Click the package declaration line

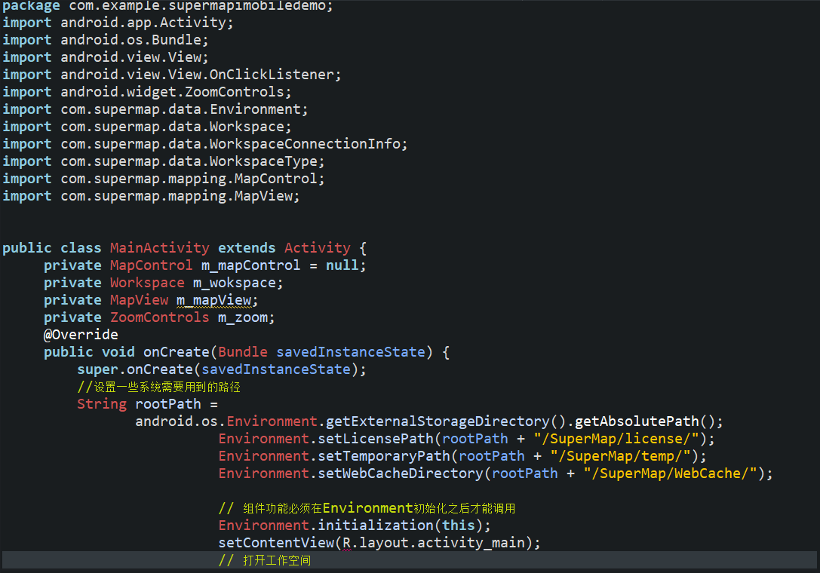tap(167, 6)
